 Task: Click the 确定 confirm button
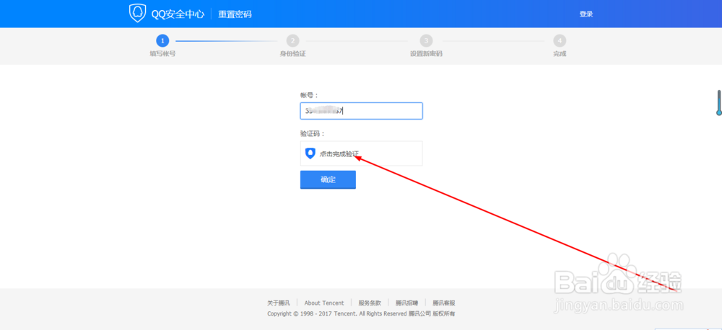[328, 179]
